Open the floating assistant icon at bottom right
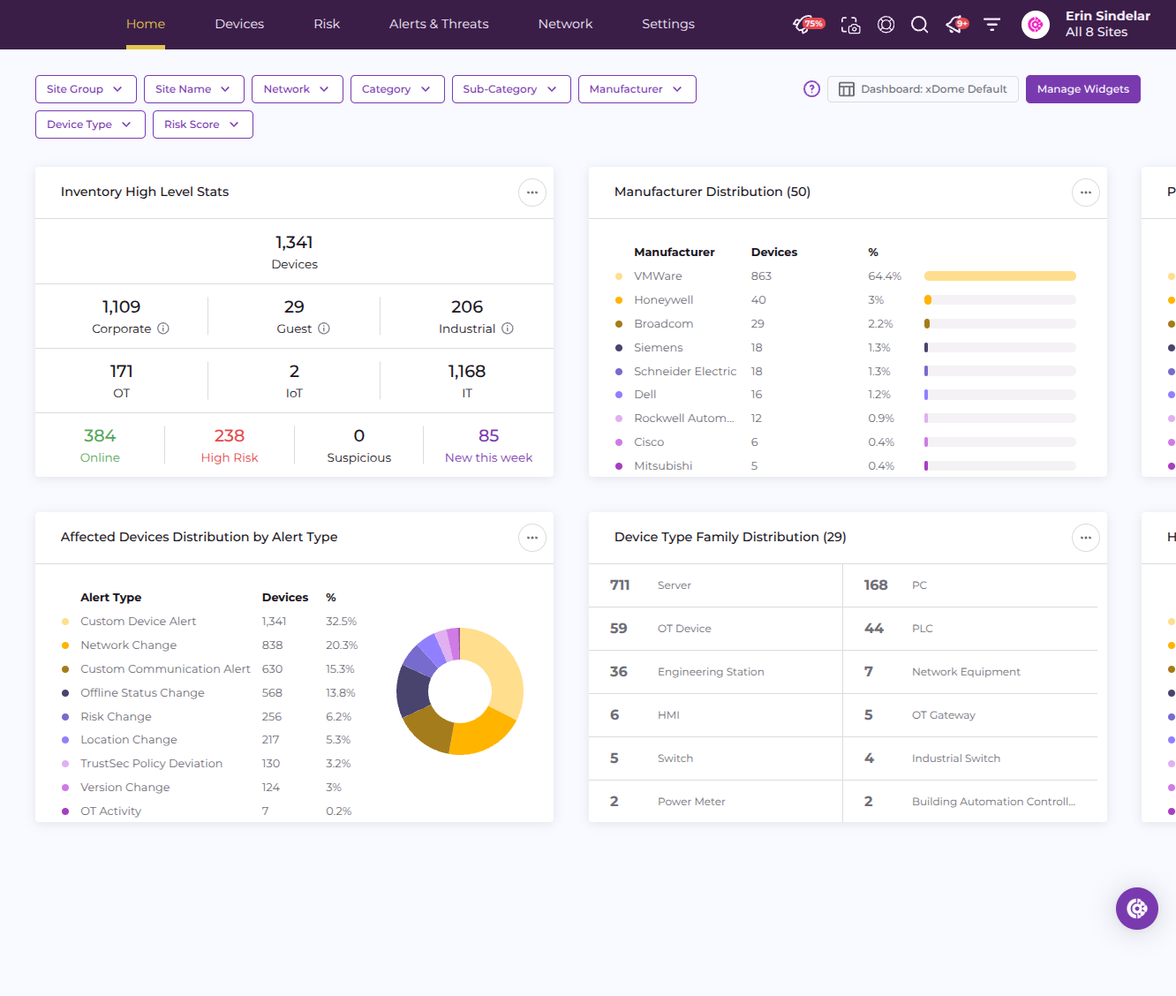This screenshot has height=996, width=1176. [1136, 908]
